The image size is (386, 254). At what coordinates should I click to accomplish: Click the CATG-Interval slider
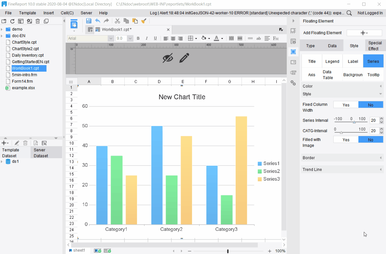coord(351,132)
